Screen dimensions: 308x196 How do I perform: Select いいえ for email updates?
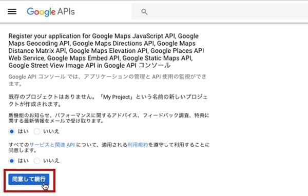point(37,131)
